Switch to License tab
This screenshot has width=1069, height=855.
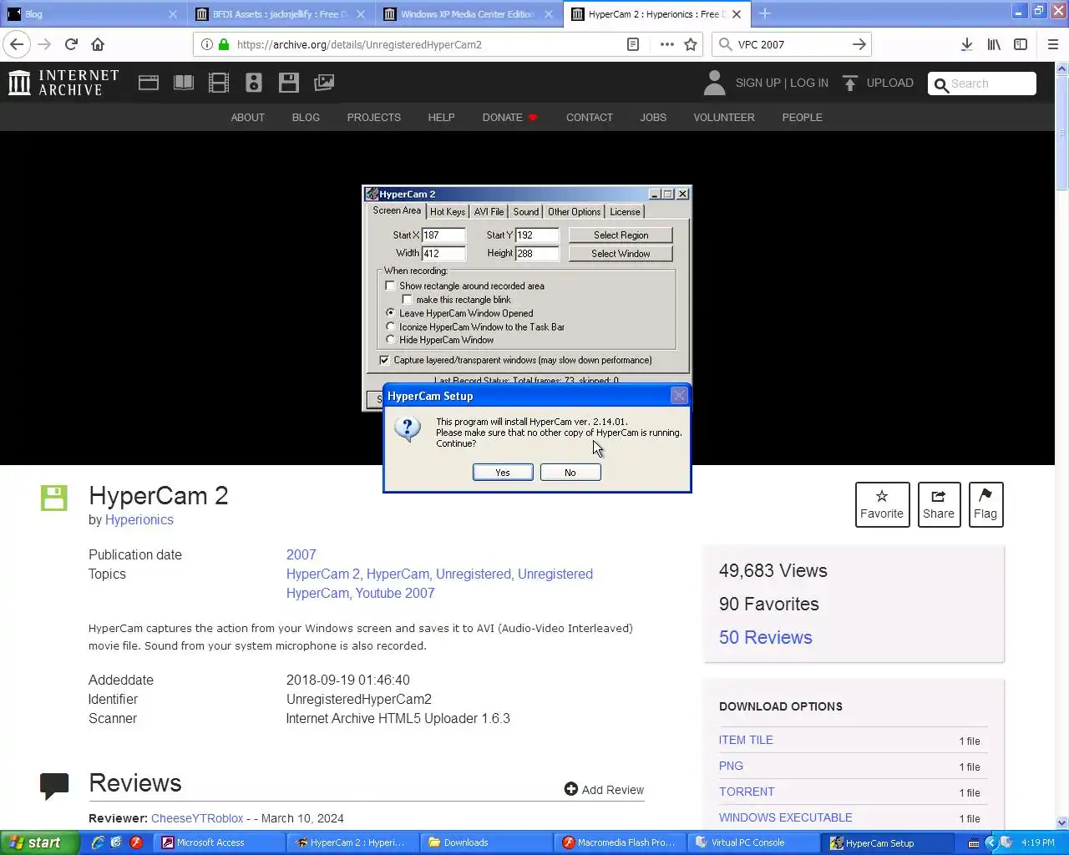tap(625, 212)
